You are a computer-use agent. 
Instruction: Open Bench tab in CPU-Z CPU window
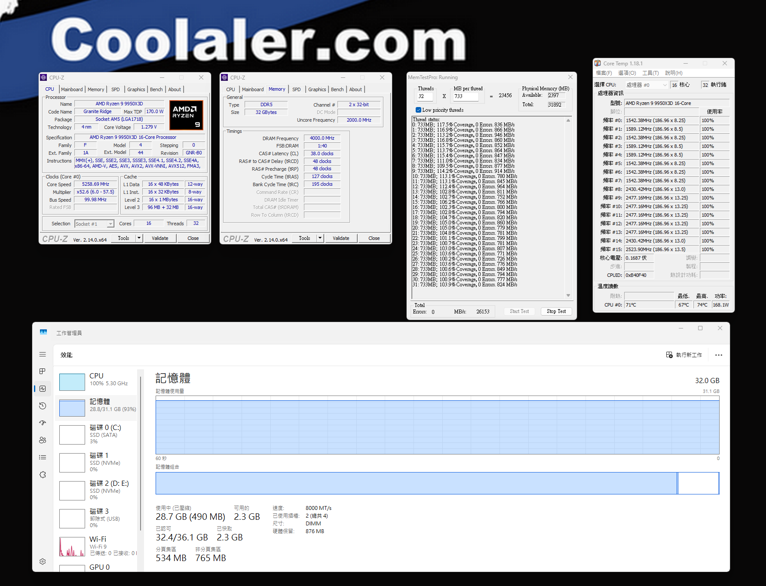[156, 89]
